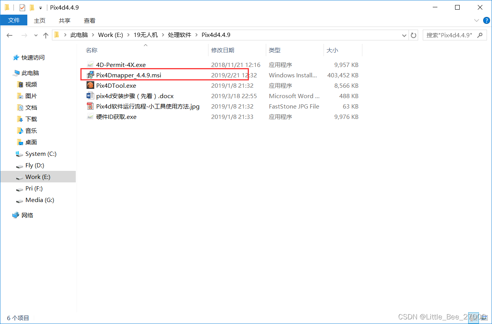Select the Pix4d软件运行流程-小工具使用方法.jpg file name
492x324 pixels.
coord(148,106)
